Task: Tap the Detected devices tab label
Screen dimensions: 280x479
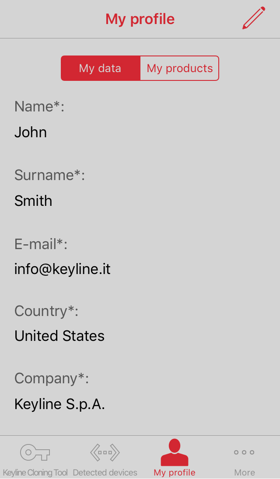Action: pyautogui.click(x=105, y=472)
